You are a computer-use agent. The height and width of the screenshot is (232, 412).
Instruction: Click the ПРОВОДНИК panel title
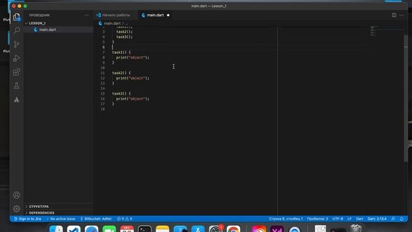pyautogui.click(x=39, y=15)
